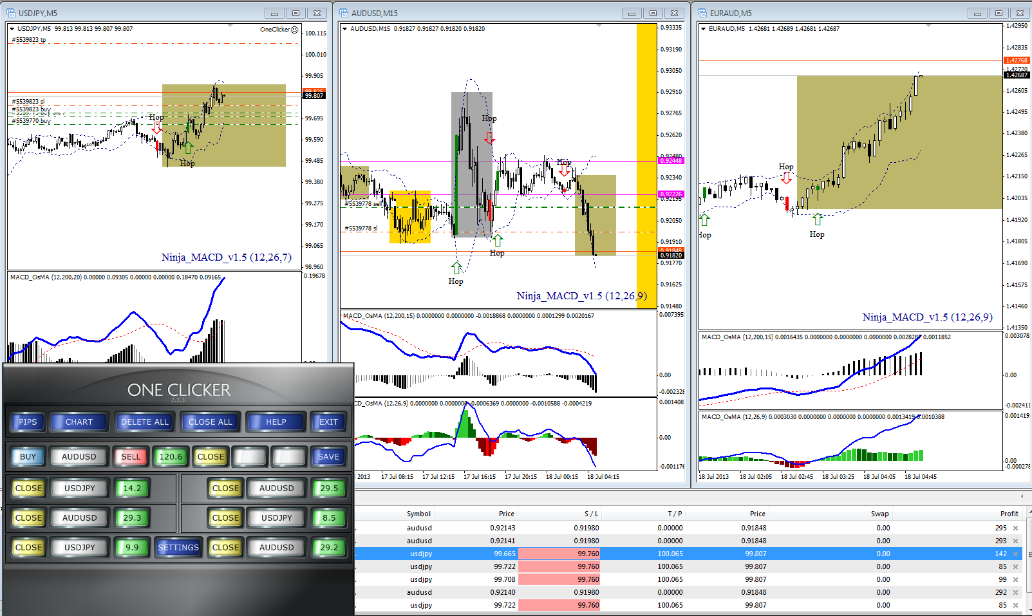This screenshot has width=1032, height=616.
Task: Click the chart shift triangle in EURAUD chart
Action: click(x=928, y=26)
